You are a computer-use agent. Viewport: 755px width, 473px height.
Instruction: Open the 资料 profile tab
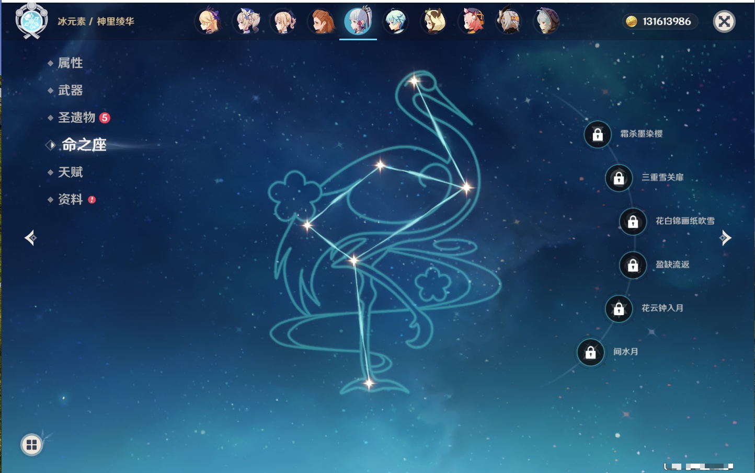70,199
